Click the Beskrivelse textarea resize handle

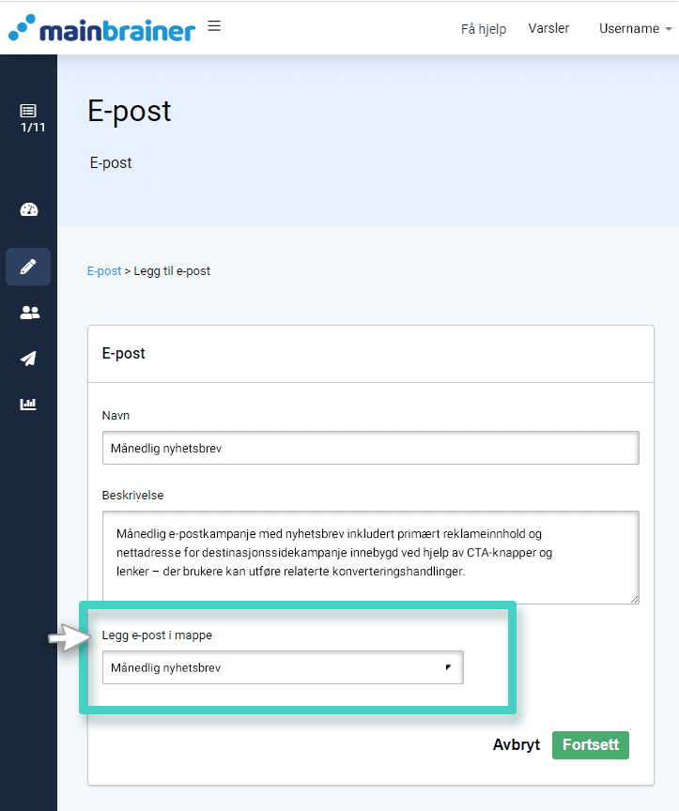click(x=634, y=598)
